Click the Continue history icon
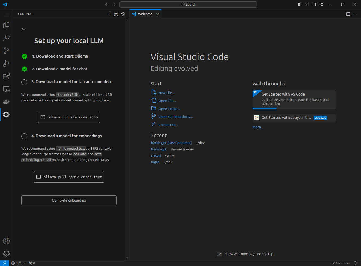 (x=123, y=14)
